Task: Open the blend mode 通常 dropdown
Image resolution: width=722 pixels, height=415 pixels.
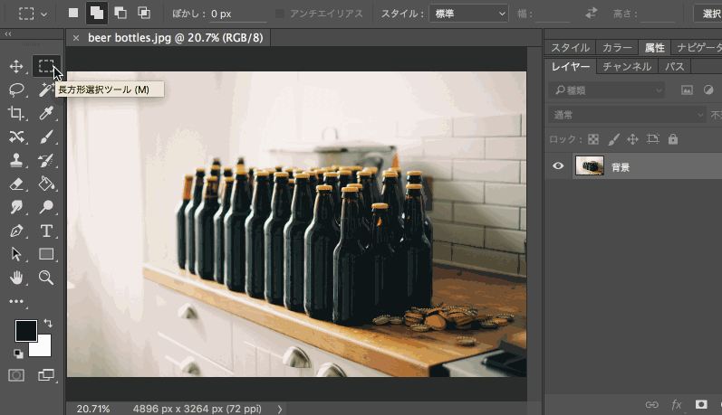Action: point(627,115)
